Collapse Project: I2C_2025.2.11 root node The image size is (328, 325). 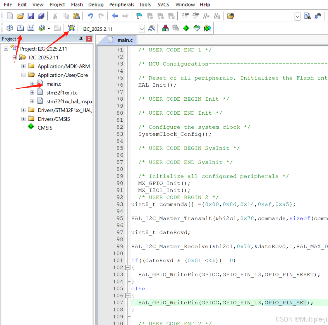pos(6,49)
